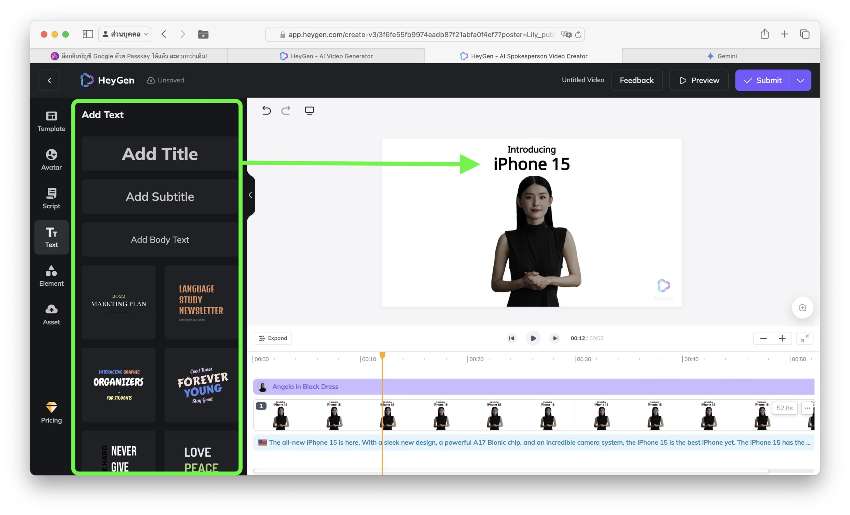Click the Preview button
The height and width of the screenshot is (515, 850).
pos(699,80)
